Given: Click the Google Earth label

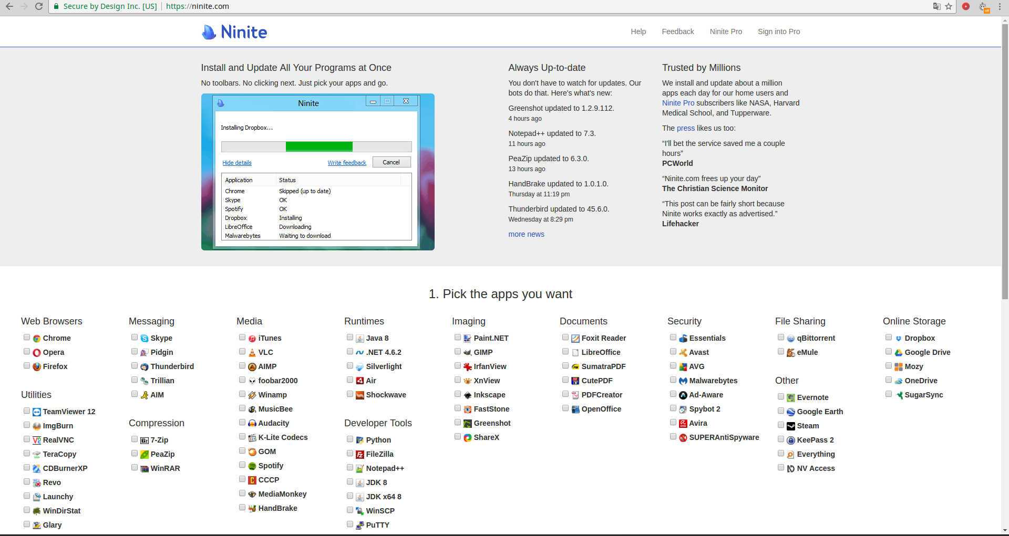Looking at the screenshot, I should click(820, 412).
